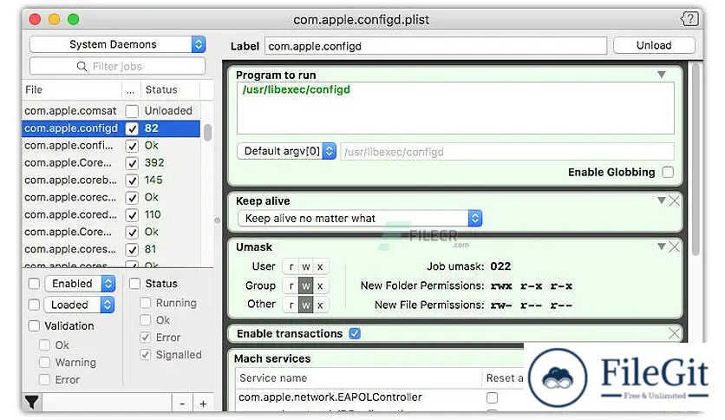The width and height of the screenshot is (725, 420).
Task: Click the Unload button
Action: [x=653, y=45]
